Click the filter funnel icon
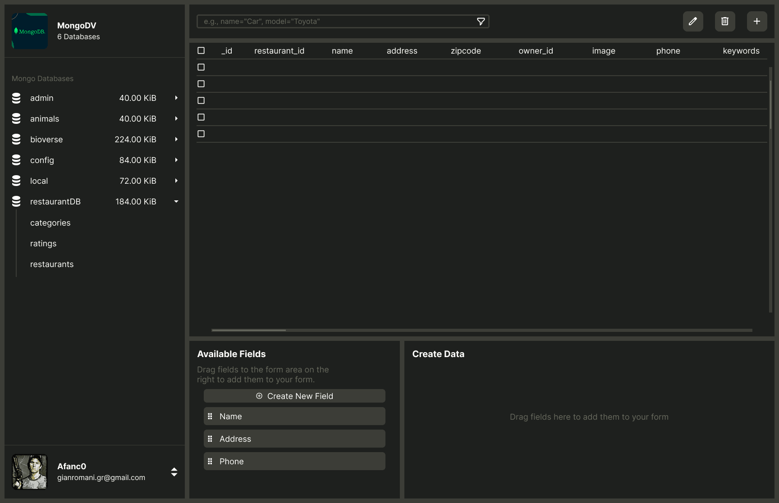 pos(481,22)
